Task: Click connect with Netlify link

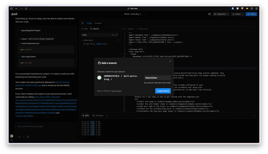Action: (x=24, y=116)
